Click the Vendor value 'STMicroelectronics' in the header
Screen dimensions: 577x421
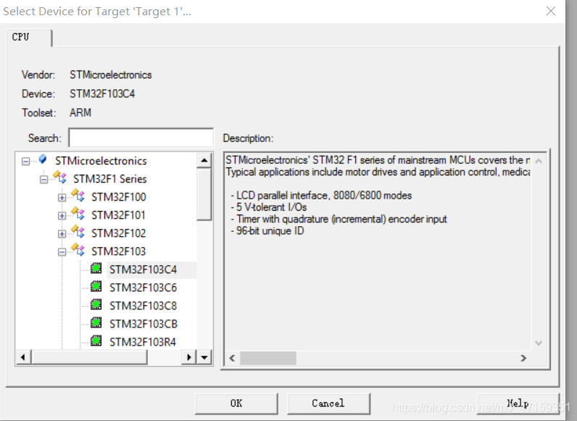[x=111, y=75]
